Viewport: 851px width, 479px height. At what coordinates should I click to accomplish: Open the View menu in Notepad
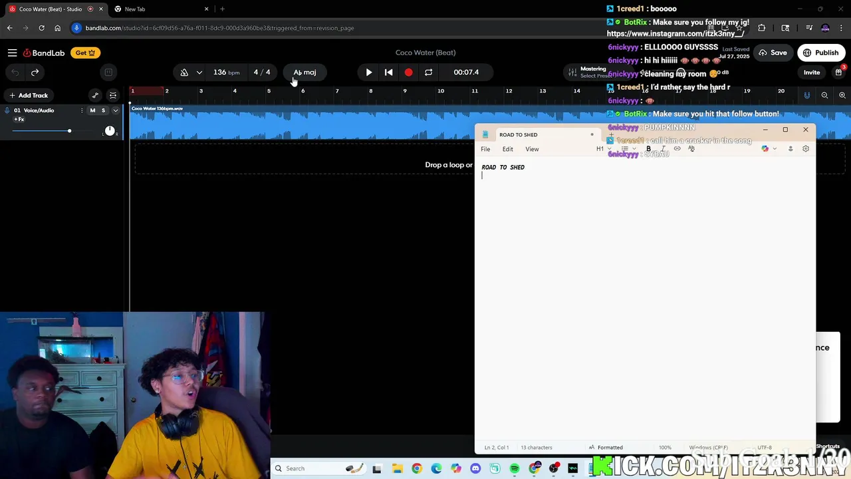tap(532, 149)
